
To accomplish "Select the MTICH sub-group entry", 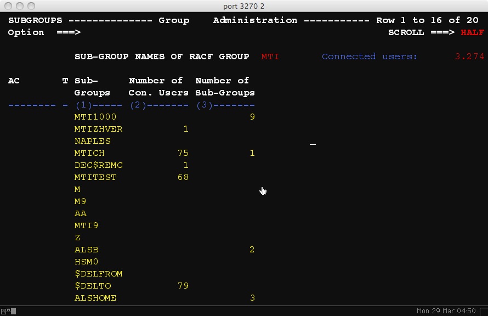I will click(89, 153).
